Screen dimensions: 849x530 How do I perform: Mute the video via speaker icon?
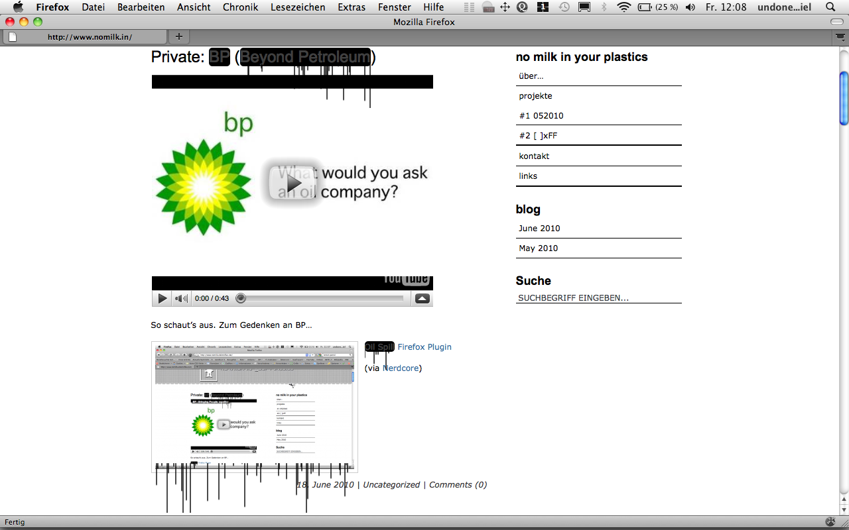(x=181, y=299)
